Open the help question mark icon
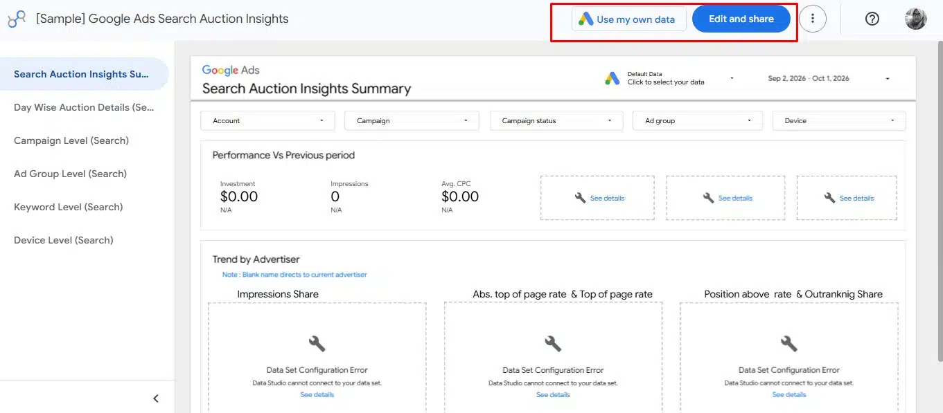Viewport: 943px width, 413px height. click(872, 19)
